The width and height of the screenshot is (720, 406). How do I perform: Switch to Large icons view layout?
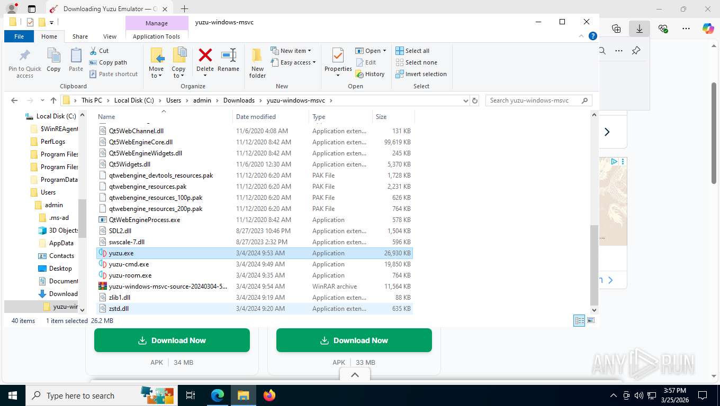coord(591,320)
